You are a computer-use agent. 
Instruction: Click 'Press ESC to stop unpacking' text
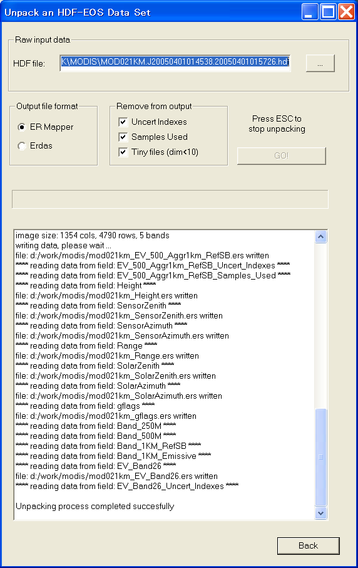coord(277,124)
